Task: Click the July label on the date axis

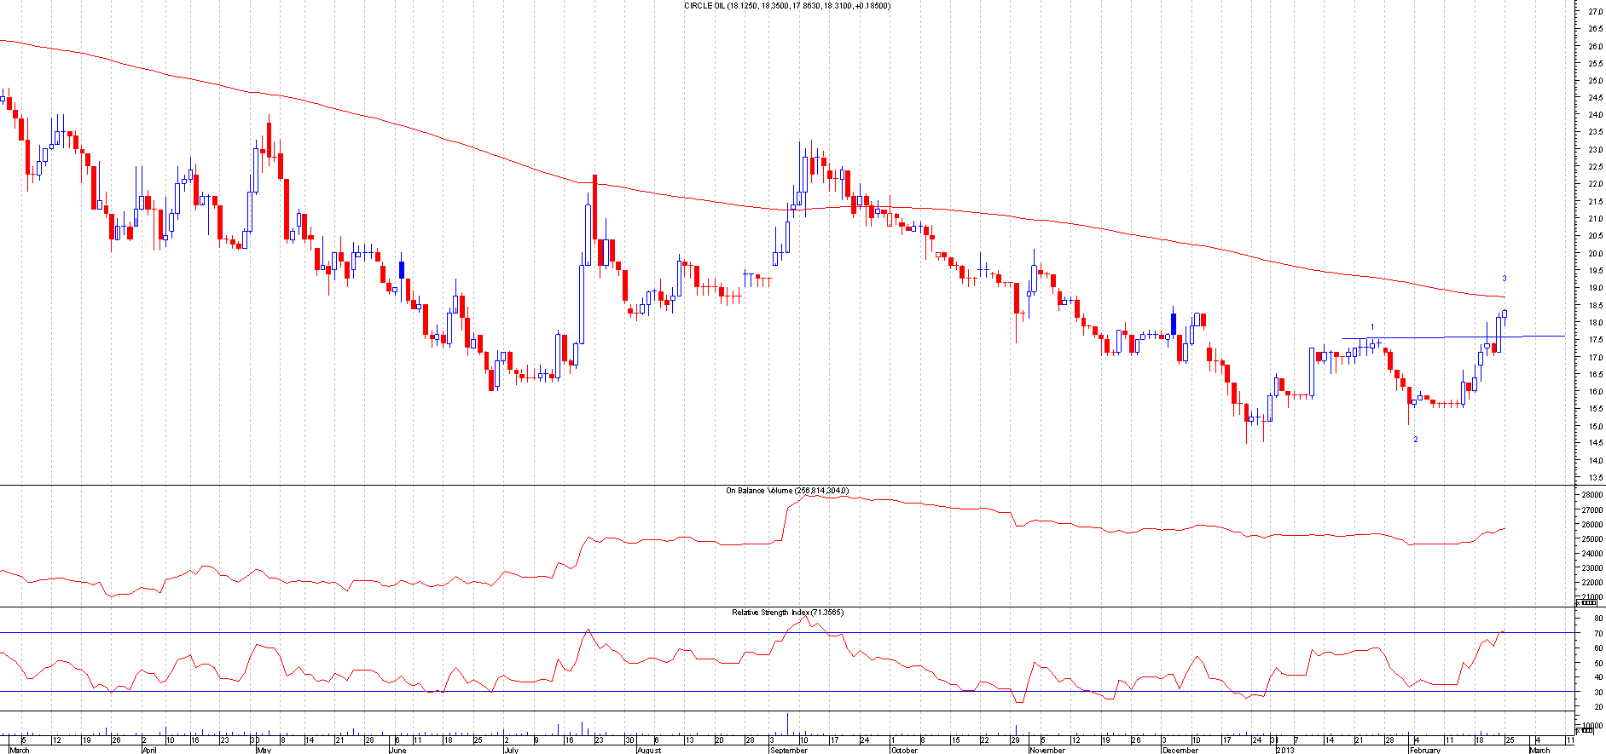Action: point(511,751)
